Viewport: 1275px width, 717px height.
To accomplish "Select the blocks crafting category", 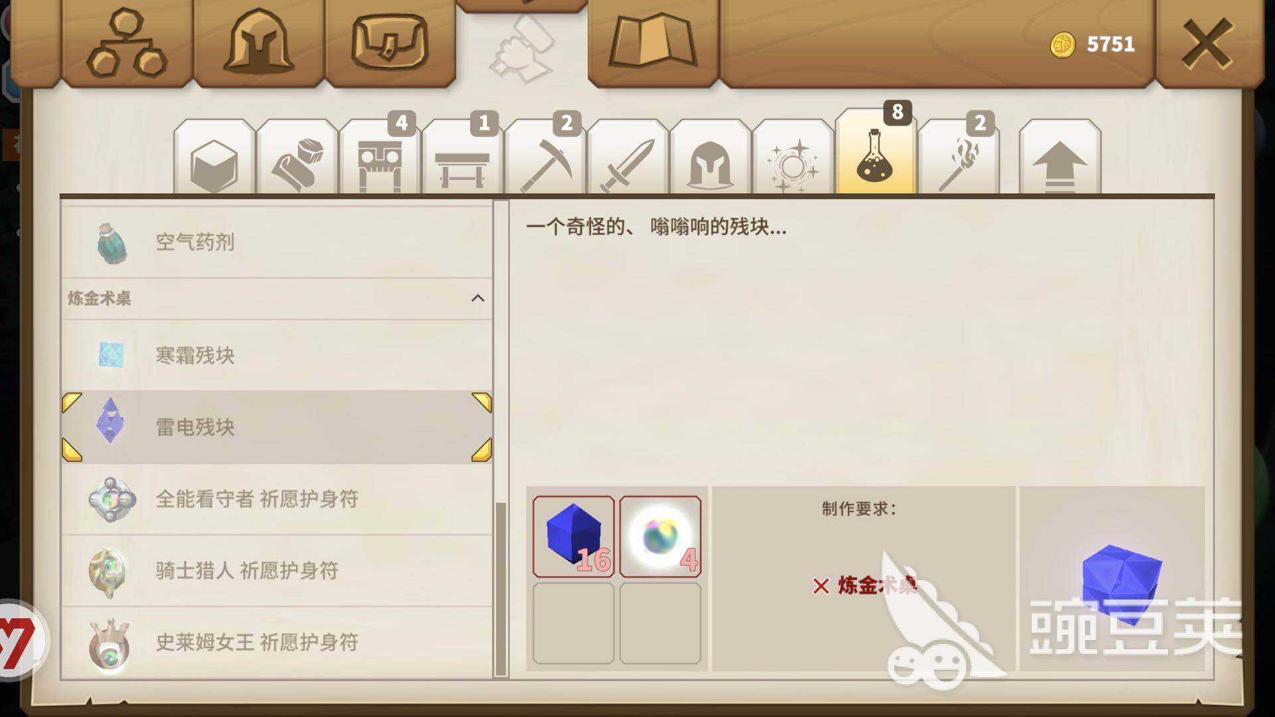I will [x=214, y=158].
